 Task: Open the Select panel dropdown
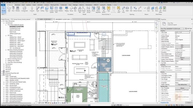point(4,14)
